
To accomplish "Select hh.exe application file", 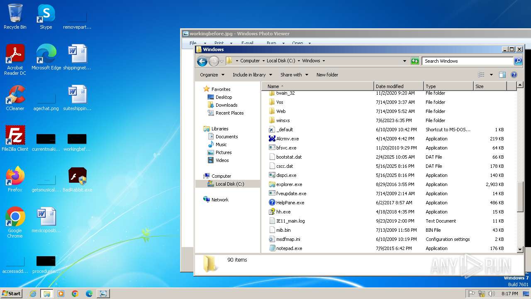I will point(283,212).
